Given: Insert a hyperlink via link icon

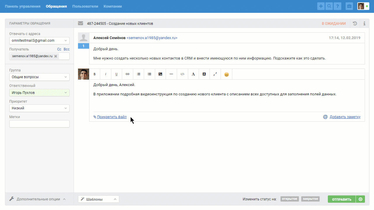Looking at the screenshot, I should (127, 74).
